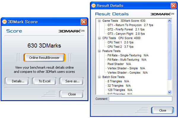The image size is (178, 118).
Task: Collapse the Game Tests tree node
Action: point(99,21)
